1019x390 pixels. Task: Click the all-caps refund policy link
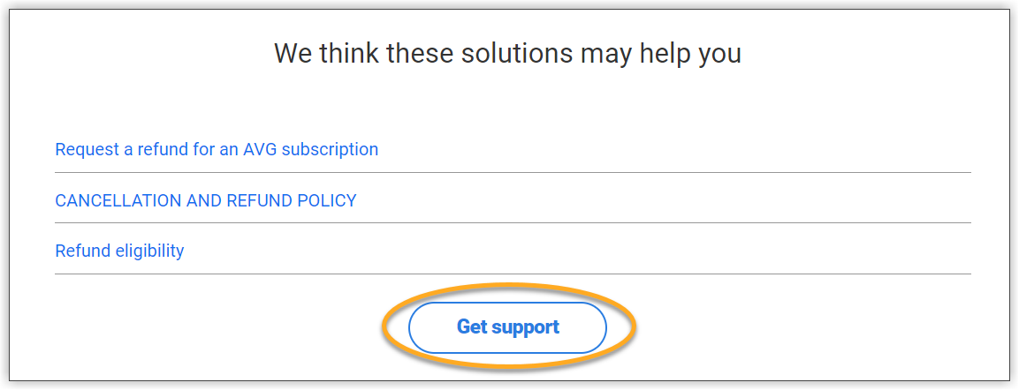(x=206, y=200)
